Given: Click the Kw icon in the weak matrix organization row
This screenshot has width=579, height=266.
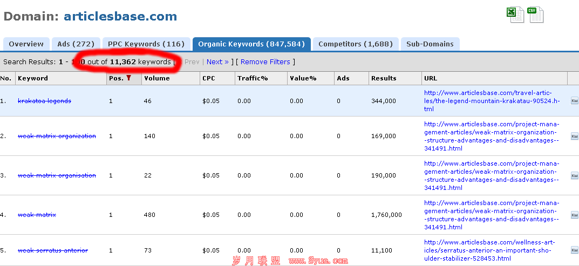Looking at the screenshot, I should (574, 137).
